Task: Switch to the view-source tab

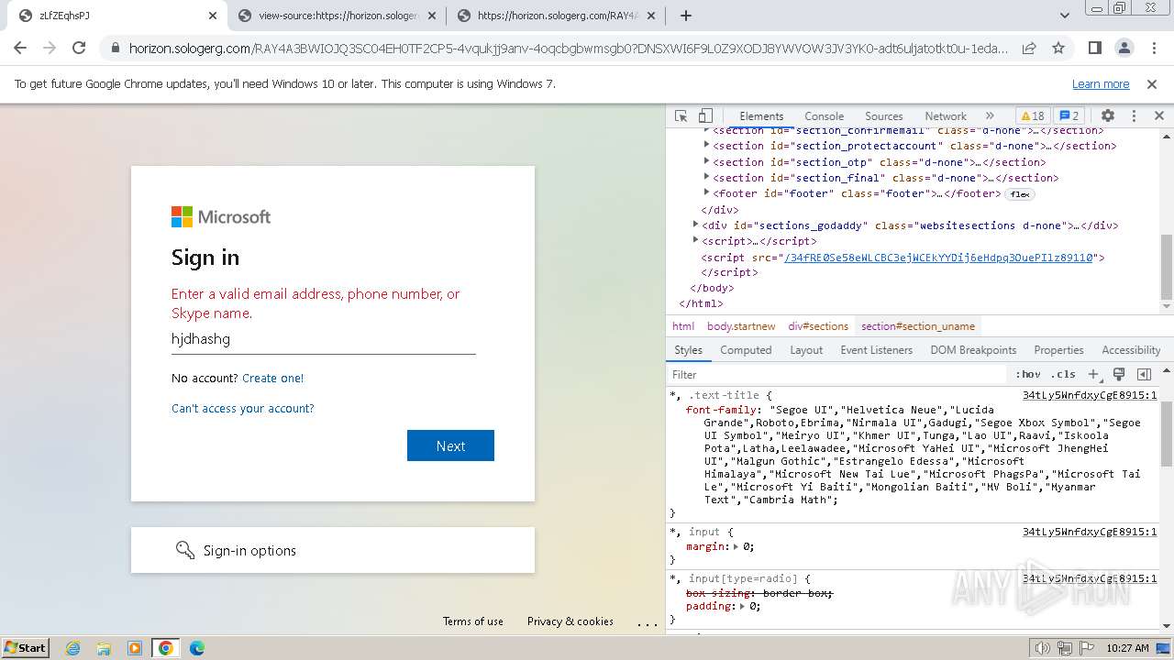Action: [x=337, y=16]
